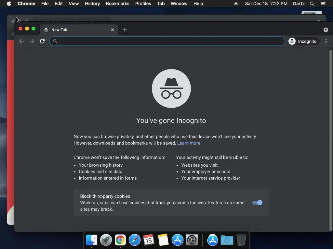Open Finder from the Dock
This screenshot has height=249, width=333.
coord(92,240)
